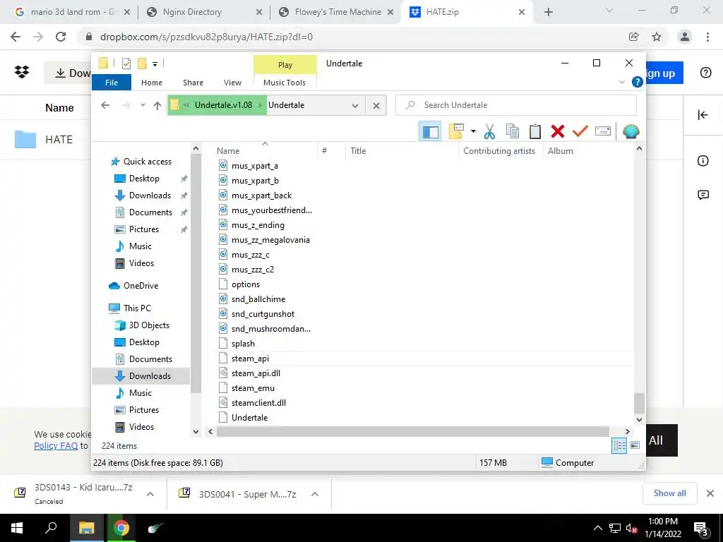723x542 pixels.
Task: Switch to Nginx Directory tab
Action: pyautogui.click(x=192, y=12)
